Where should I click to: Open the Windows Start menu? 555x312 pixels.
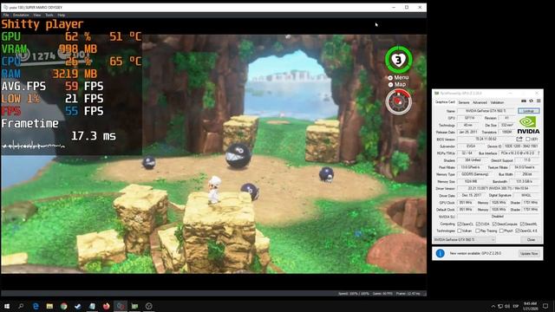tap(7, 306)
